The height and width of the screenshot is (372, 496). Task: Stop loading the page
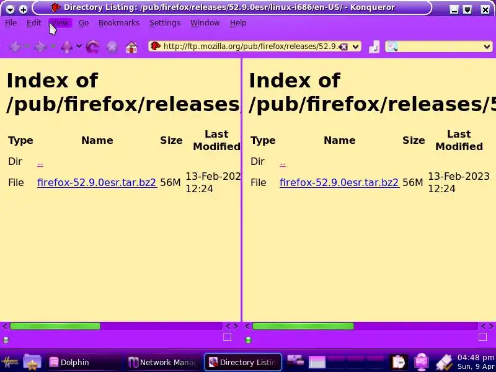(112, 47)
